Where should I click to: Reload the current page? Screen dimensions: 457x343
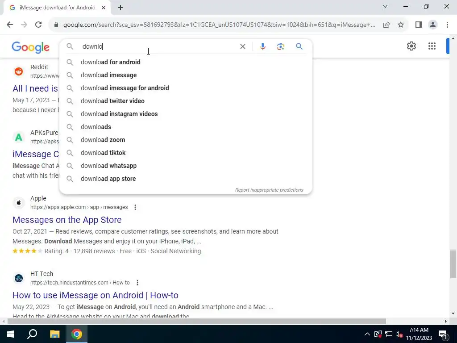click(38, 25)
